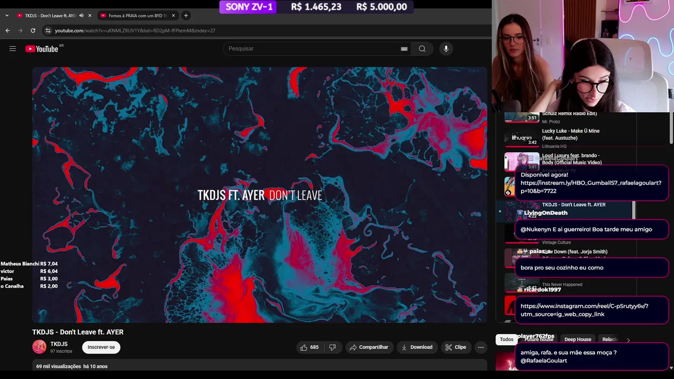Image resolution: width=674 pixels, height=379 pixels.
Task: Open the tab search dropdown chevron
Action: [x=7, y=16]
